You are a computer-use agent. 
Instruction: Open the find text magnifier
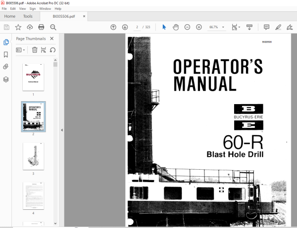[x=53, y=27]
